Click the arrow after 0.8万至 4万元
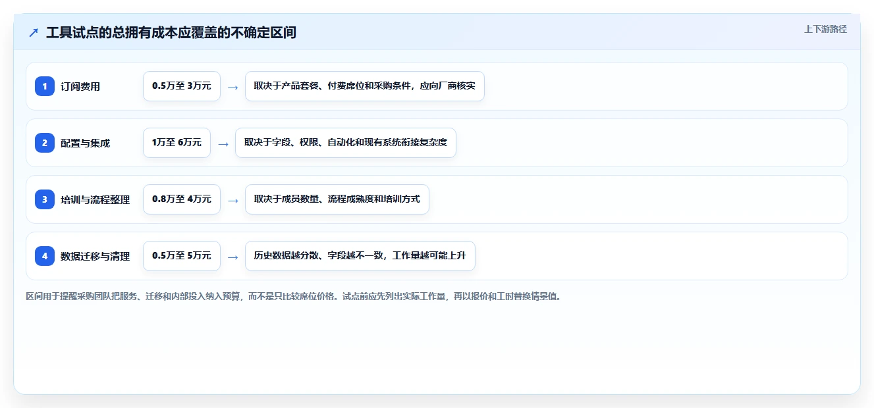874x408 pixels. tap(232, 200)
